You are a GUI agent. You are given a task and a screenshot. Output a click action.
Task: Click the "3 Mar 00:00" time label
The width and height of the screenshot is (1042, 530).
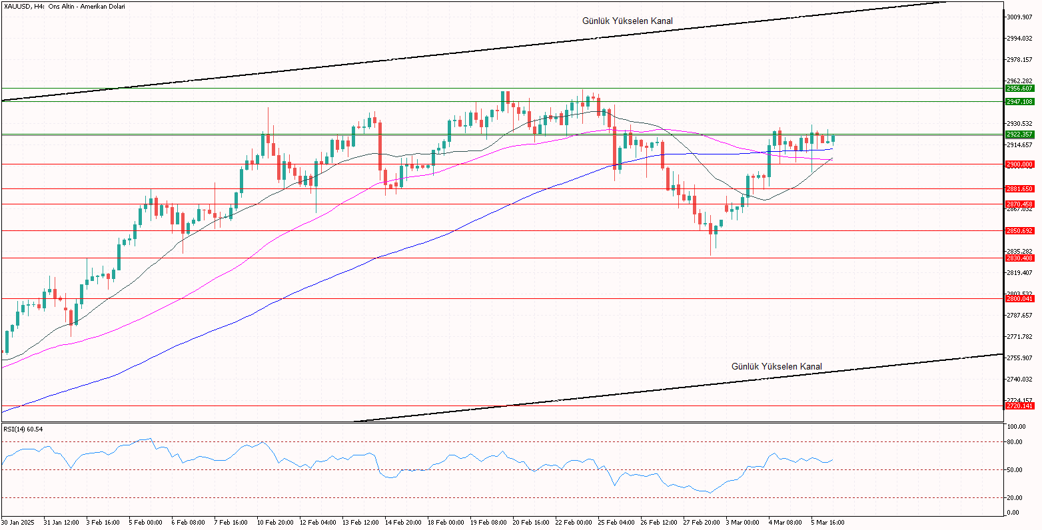click(x=743, y=522)
